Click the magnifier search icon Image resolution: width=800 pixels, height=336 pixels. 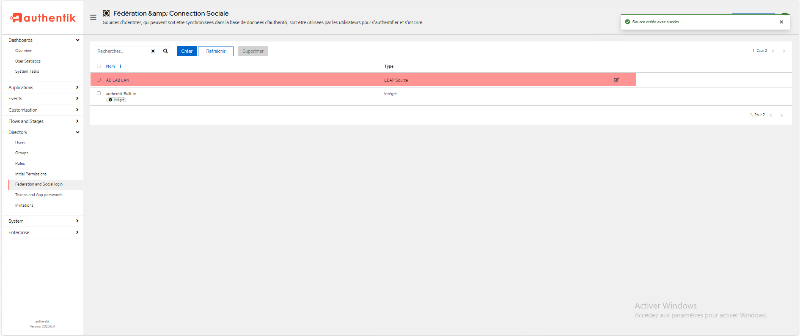tap(166, 51)
